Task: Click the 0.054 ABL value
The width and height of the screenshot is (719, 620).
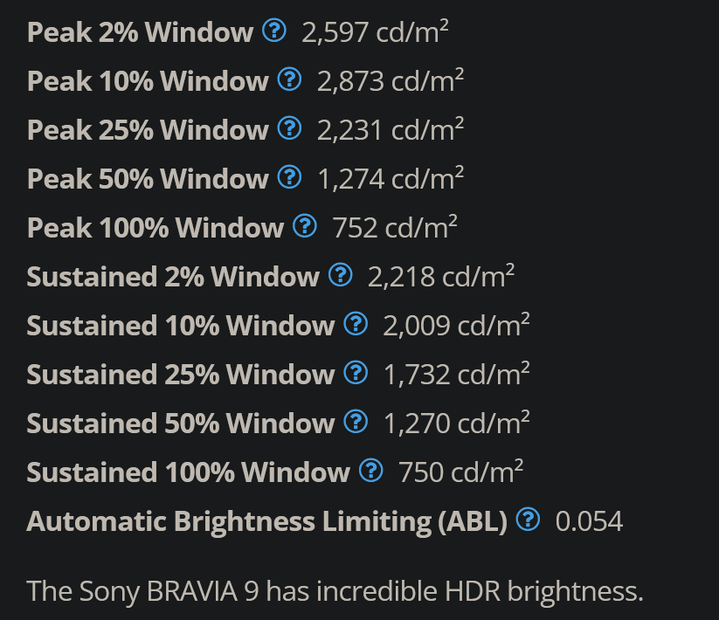Action: 588,520
